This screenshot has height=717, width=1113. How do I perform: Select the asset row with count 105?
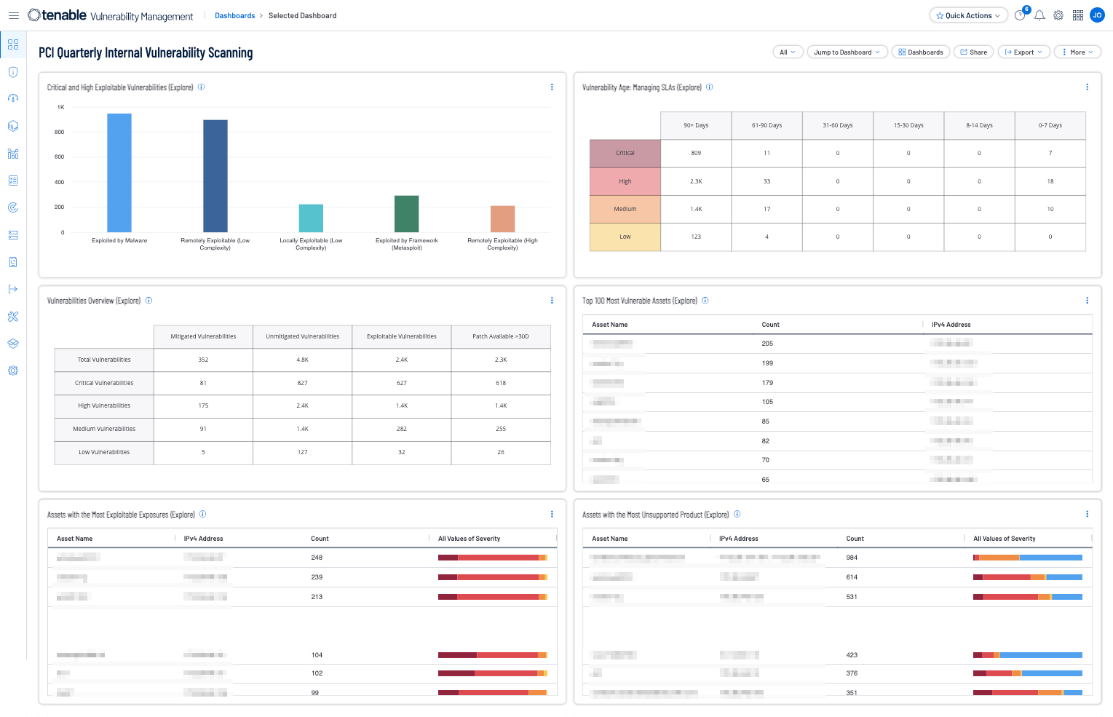838,402
